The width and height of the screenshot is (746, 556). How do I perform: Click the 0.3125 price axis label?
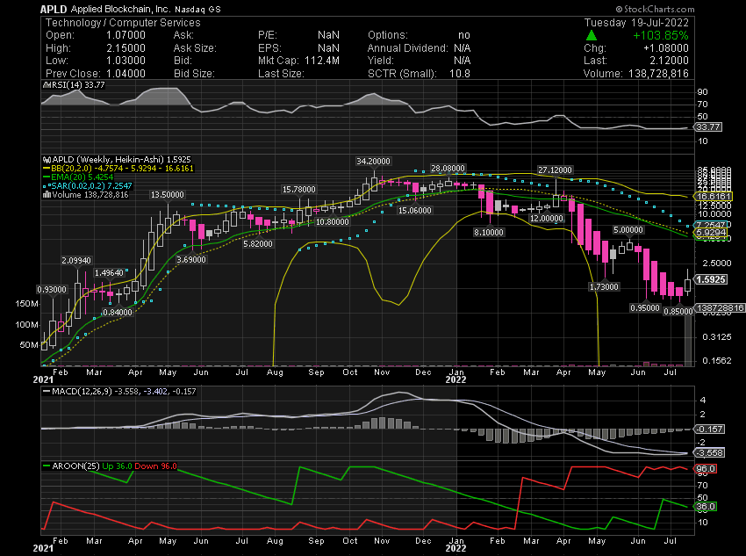[x=716, y=337]
